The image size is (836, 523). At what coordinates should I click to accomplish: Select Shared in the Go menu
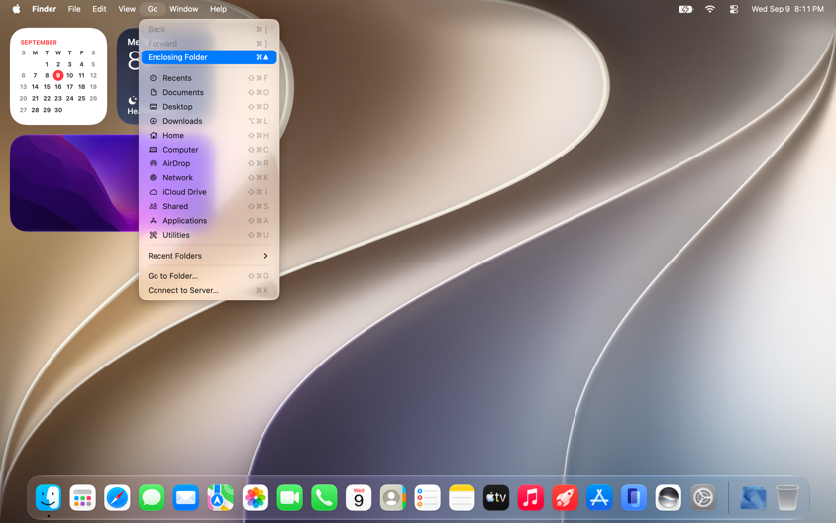209,206
